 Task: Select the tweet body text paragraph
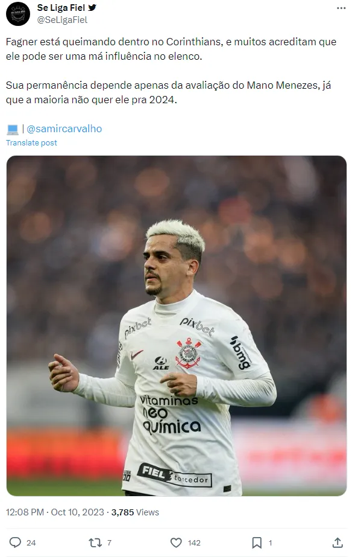pos(171,71)
